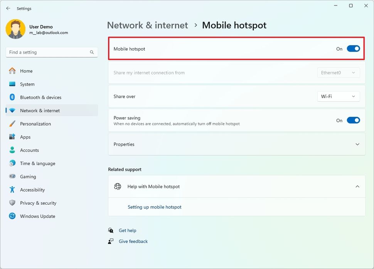This screenshot has height=269, width=374.
Task: Navigate to Network & internet breadcrumb
Action: (147, 25)
